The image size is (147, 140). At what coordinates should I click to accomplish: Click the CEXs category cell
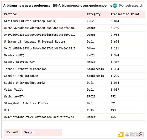[90, 110]
